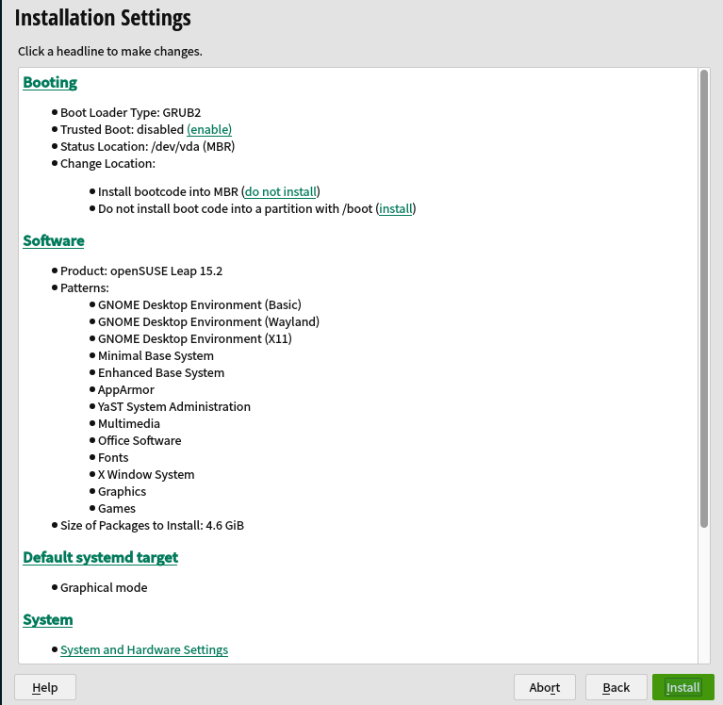Click 'Change Location:' text
723x705 pixels.
point(107,164)
